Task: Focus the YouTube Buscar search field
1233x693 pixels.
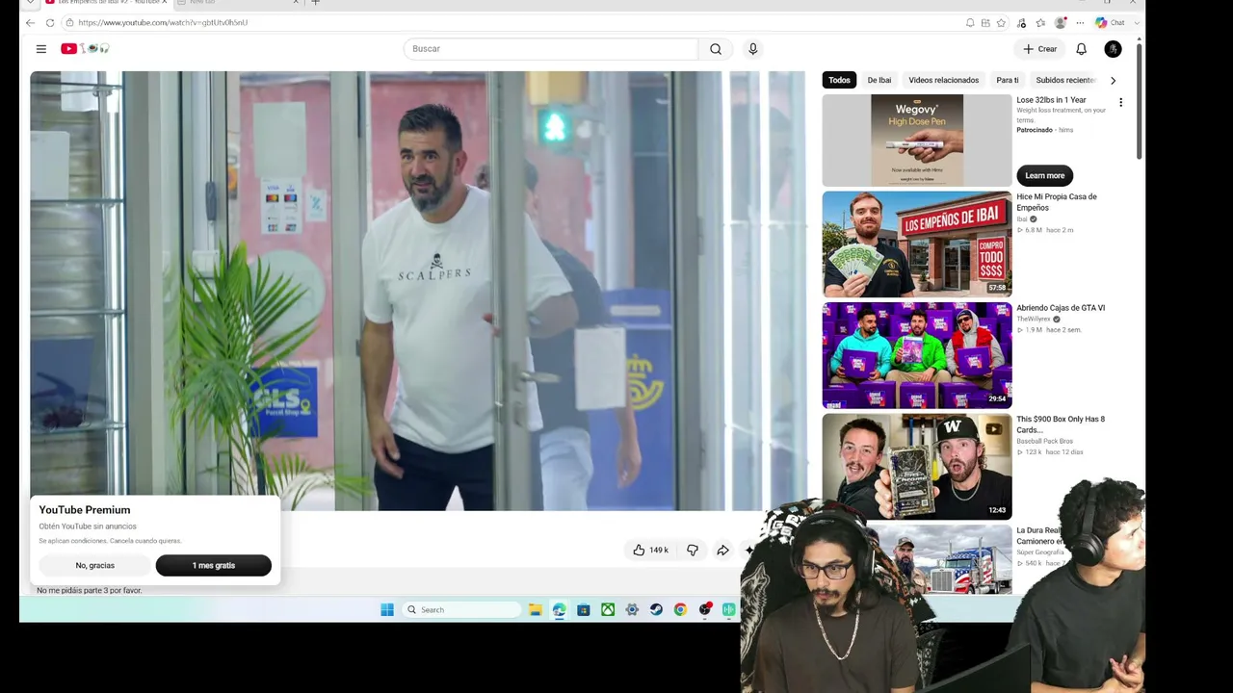Action: [x=551, y=49]
